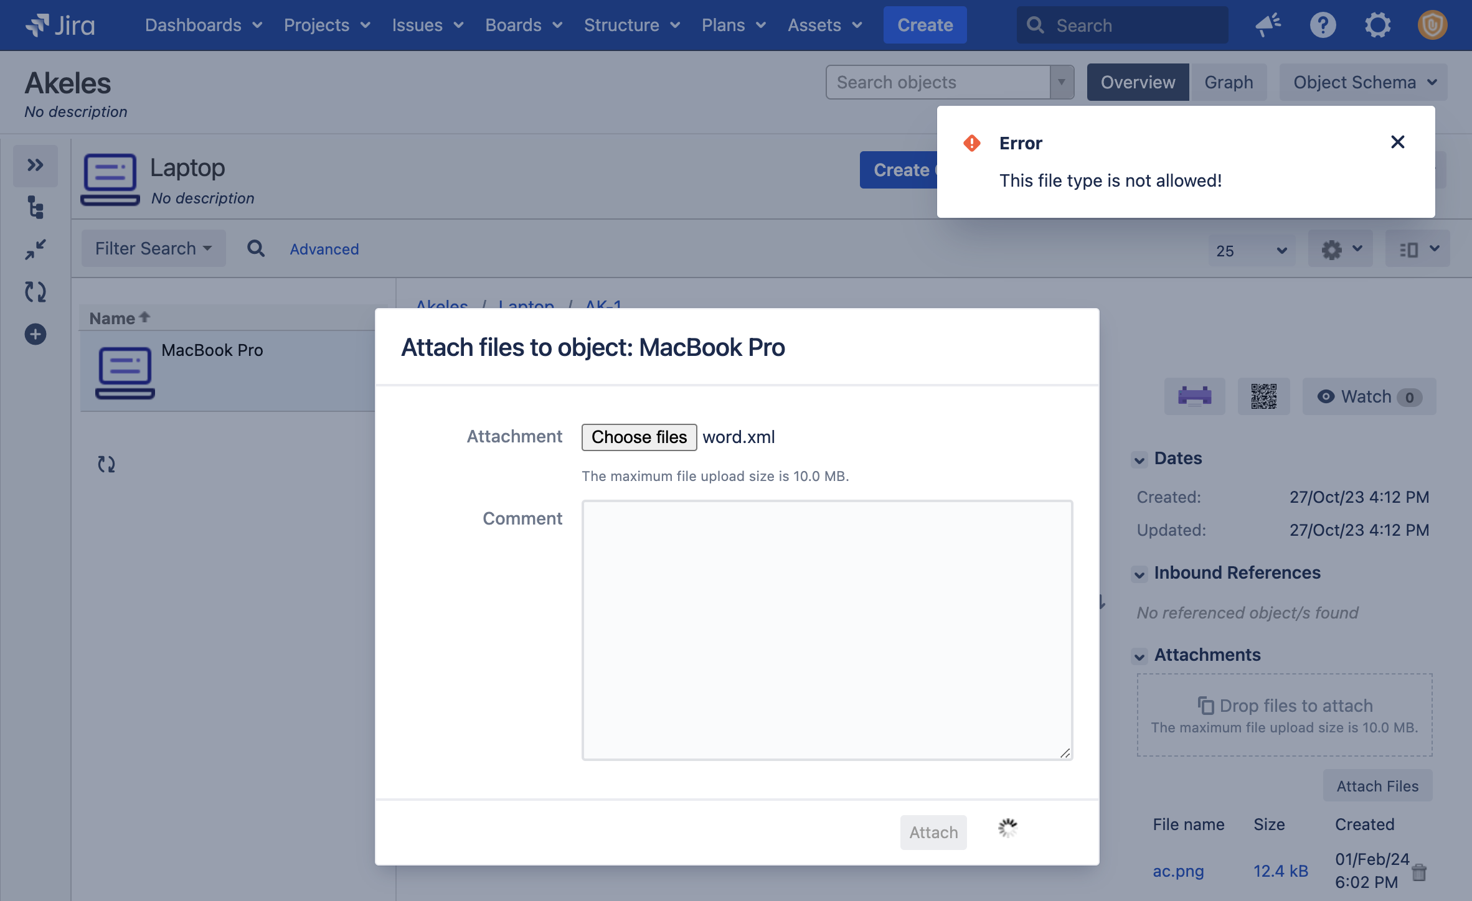Viewport: 1472px width, 901px height.
Task: Create a new object with the plus icon
Action: tap(35, 334)
